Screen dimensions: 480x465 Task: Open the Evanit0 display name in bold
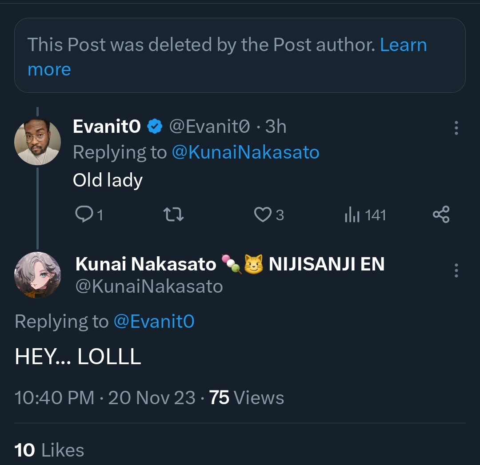[107, 127]
